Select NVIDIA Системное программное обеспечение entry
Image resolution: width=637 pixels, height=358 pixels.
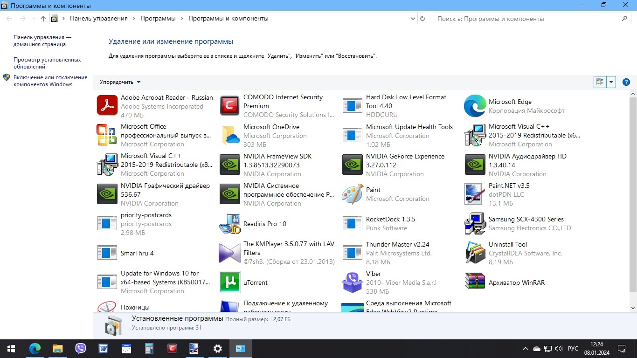tap(277, 194)
